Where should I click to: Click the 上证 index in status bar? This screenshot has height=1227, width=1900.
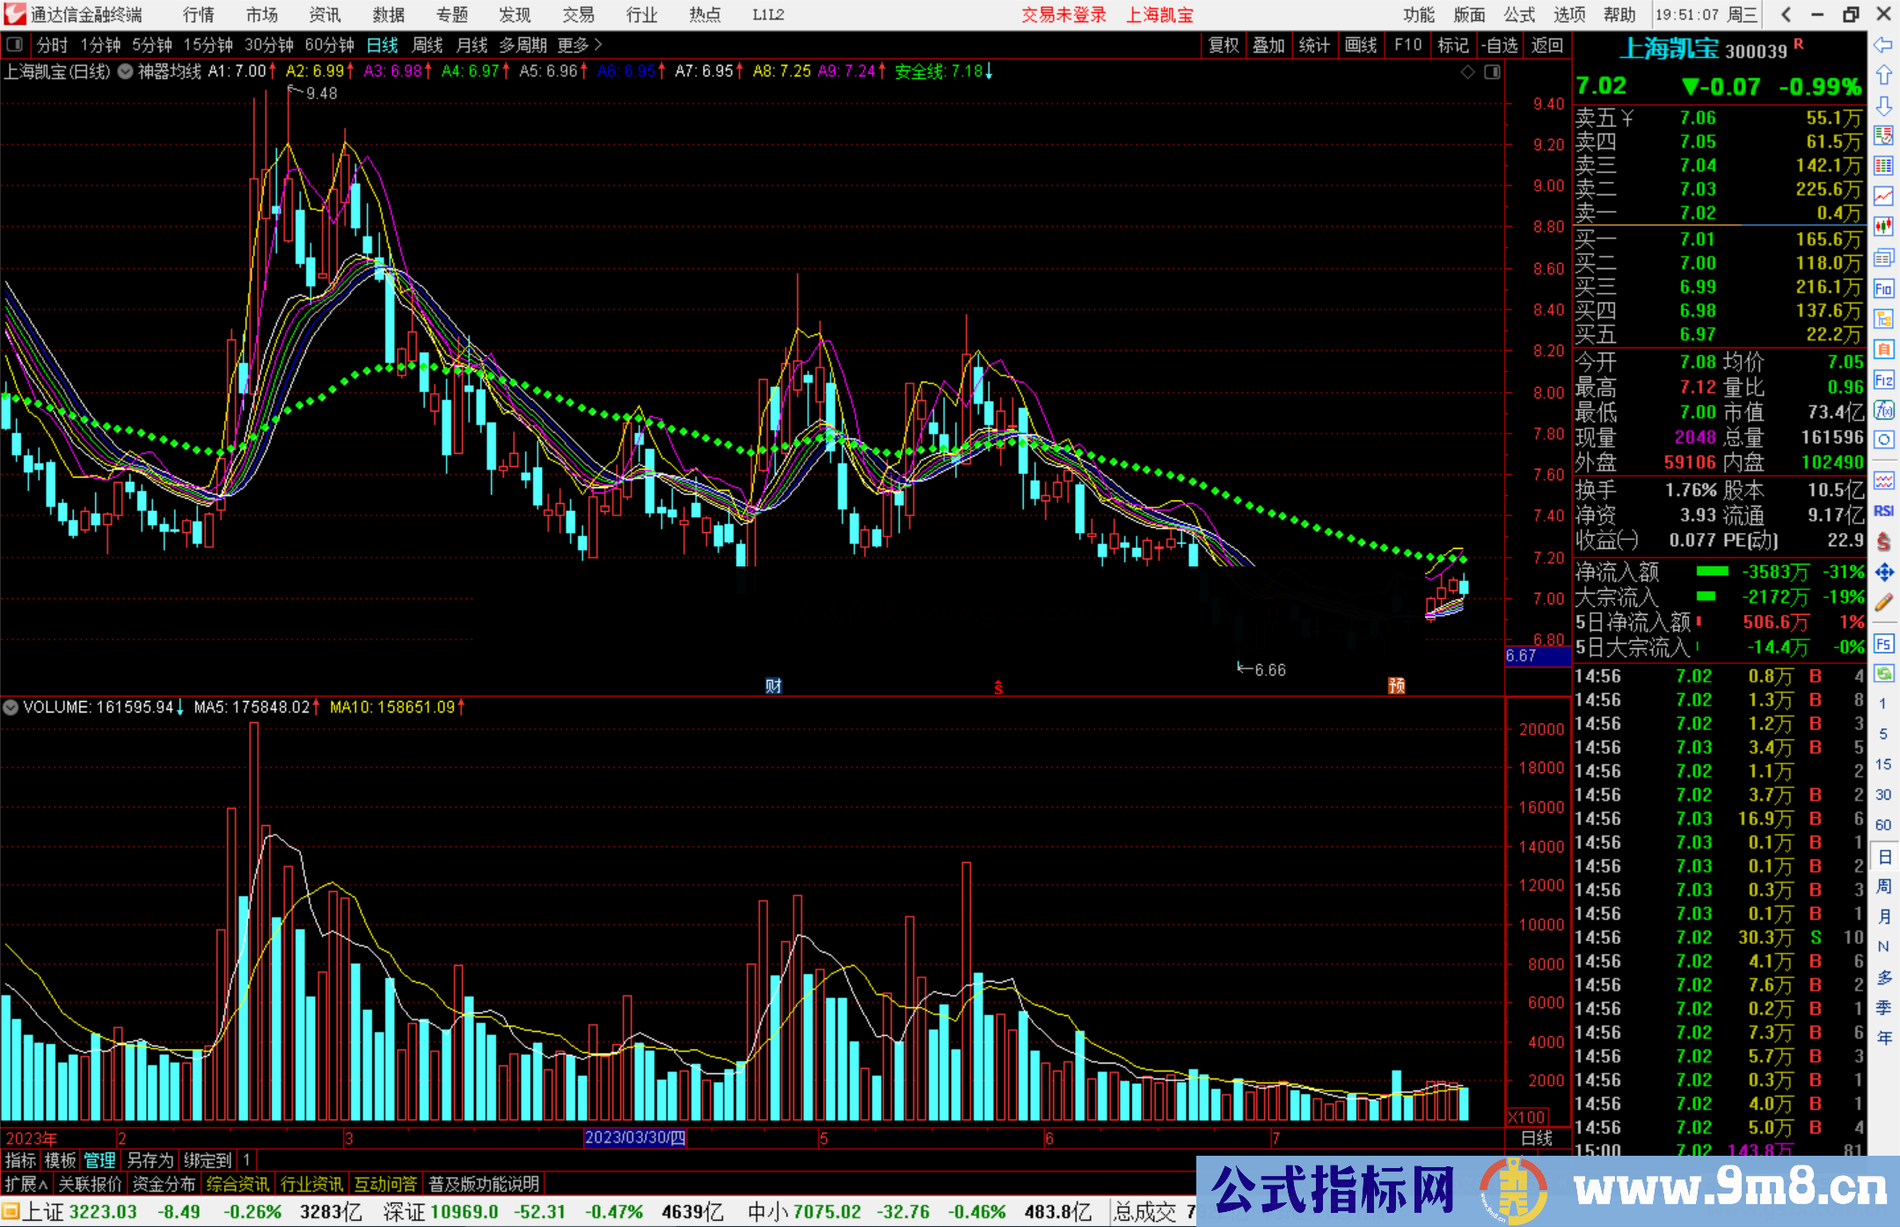[43, 1211]
